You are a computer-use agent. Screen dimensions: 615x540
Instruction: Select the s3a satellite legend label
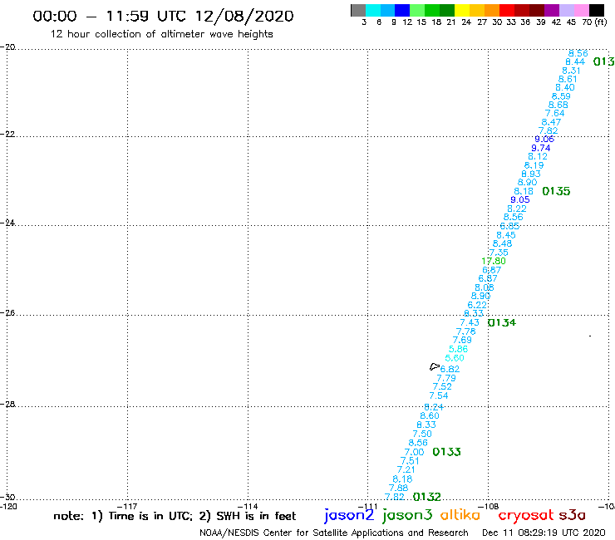(573, 515)
